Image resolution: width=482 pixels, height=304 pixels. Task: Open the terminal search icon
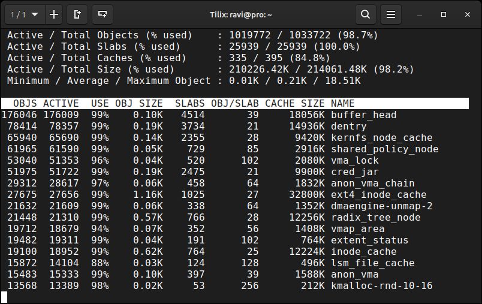pos(366,14)
